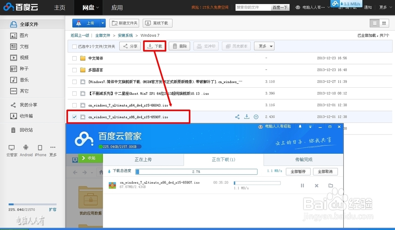Switch to list view layout
Image resolution: width=395 pixels, height=230 pixels.
pos(374,23)
